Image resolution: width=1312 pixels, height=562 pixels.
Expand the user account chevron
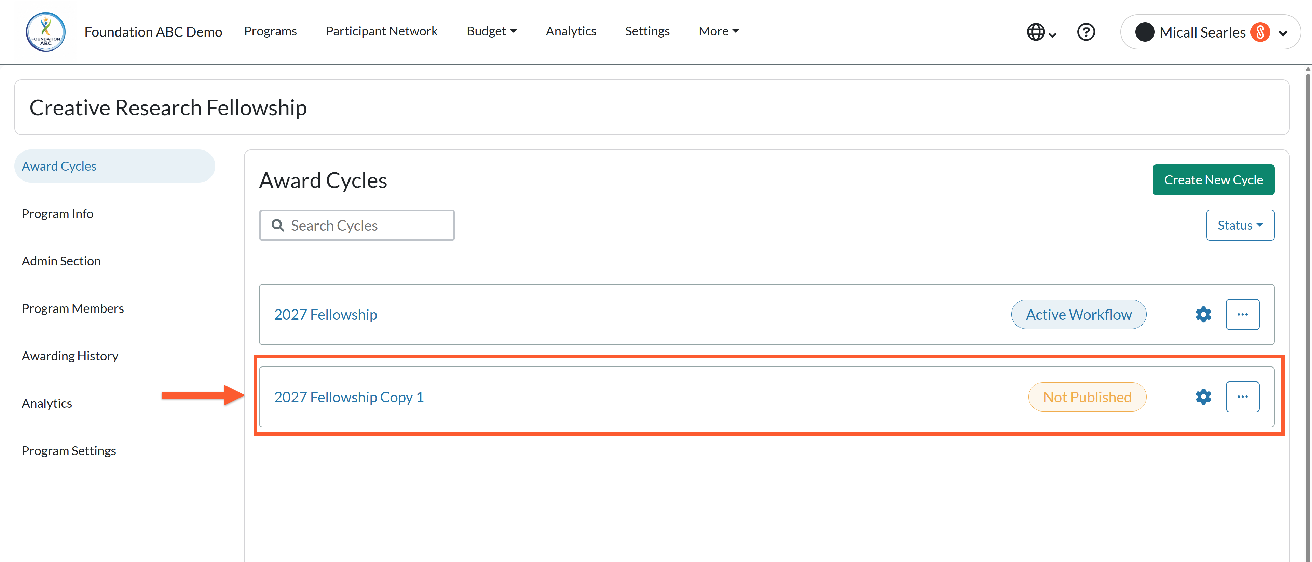tap(1283, 33)
